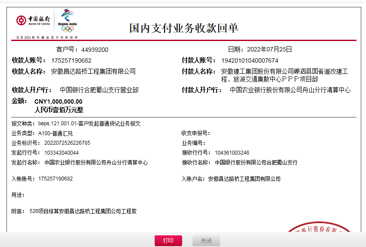Click the amount in words 人民币壹佰万元整
This screenshot has width=366, height=247.
pyautogui.click(x=59, y=110)
